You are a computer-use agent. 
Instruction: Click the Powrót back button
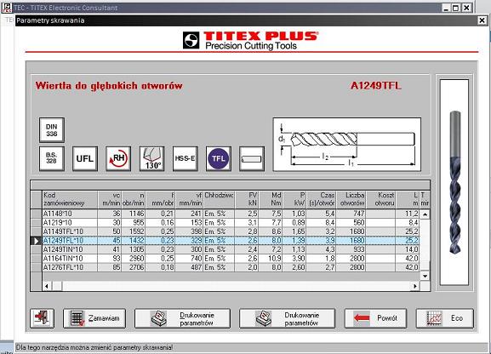point(375,318)
